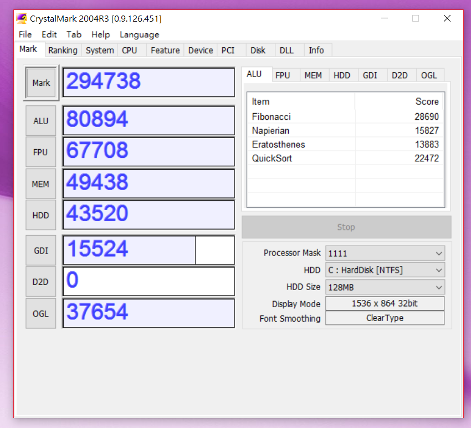Click the MEM score 49438
471x428 pixels.
point(149,184)
